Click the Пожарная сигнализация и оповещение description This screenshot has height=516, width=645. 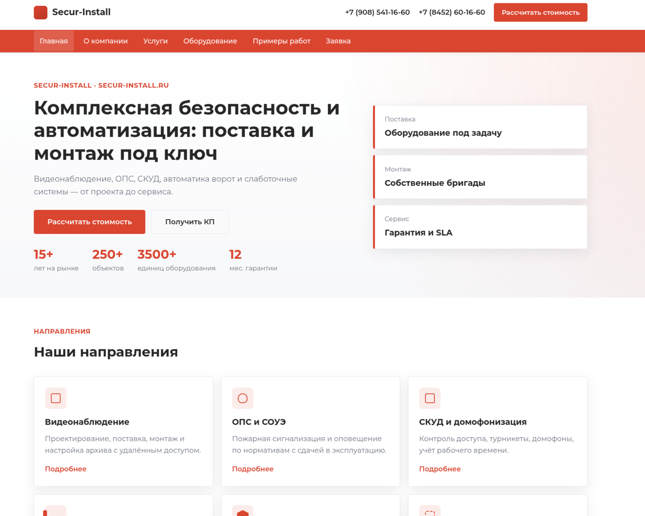click(309, 444)
